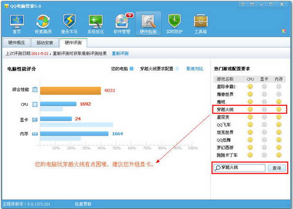
Task: Select the 系统优化 icon
Action: (x=95, y=24)
